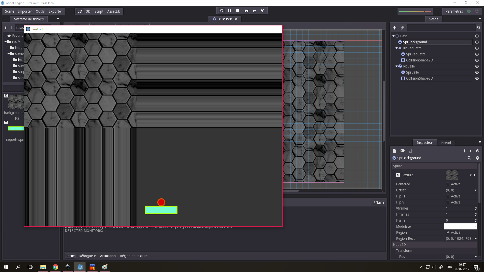Open the Région de texture panel
Viewport: 484px width, 272px height.
(134, 256)
